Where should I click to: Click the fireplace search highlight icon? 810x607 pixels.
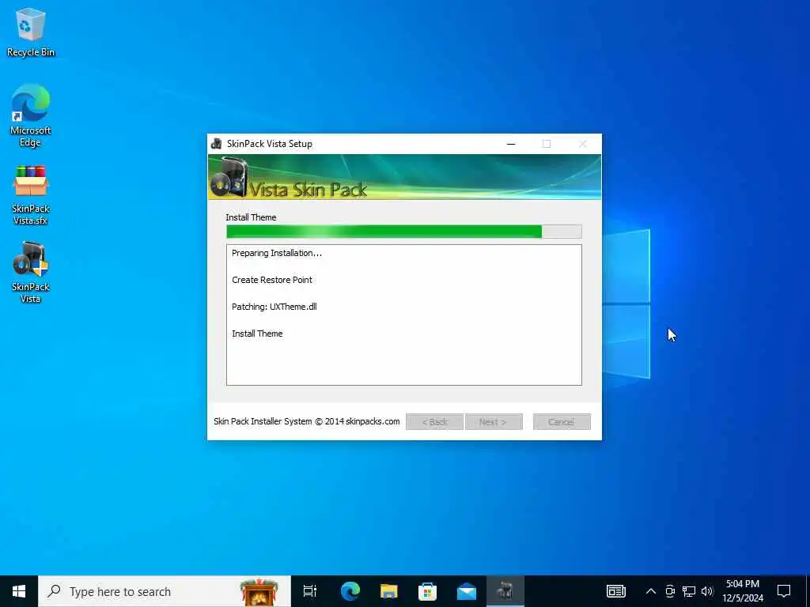click(259, 591)
